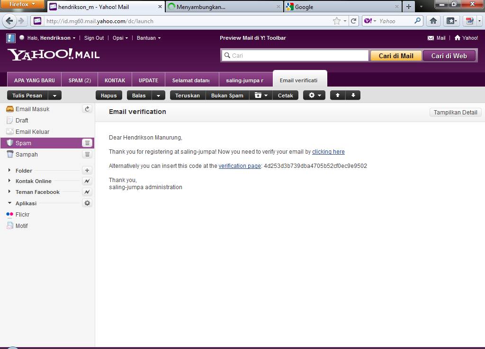Open the move-to-folder dropdown
485x349 pixels.
tap(261, 96)
